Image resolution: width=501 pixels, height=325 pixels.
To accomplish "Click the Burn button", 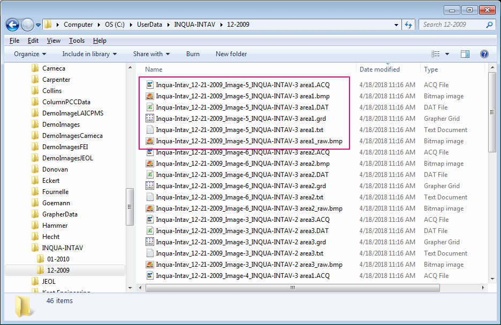I will (x=193, y=54).
